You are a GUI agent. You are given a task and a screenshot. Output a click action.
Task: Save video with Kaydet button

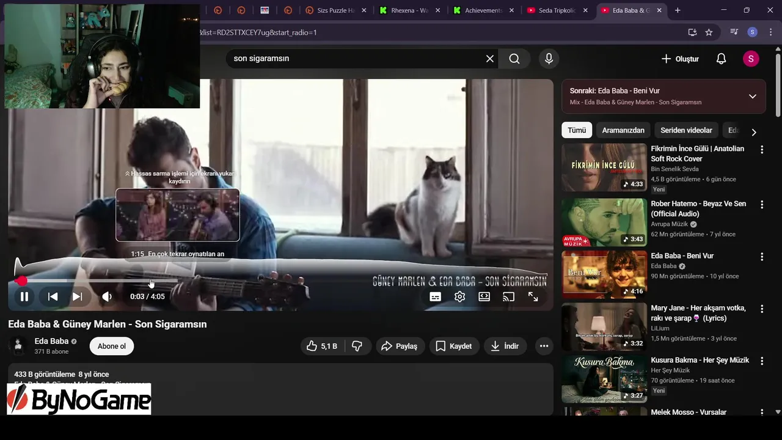(x=454, y=346)
